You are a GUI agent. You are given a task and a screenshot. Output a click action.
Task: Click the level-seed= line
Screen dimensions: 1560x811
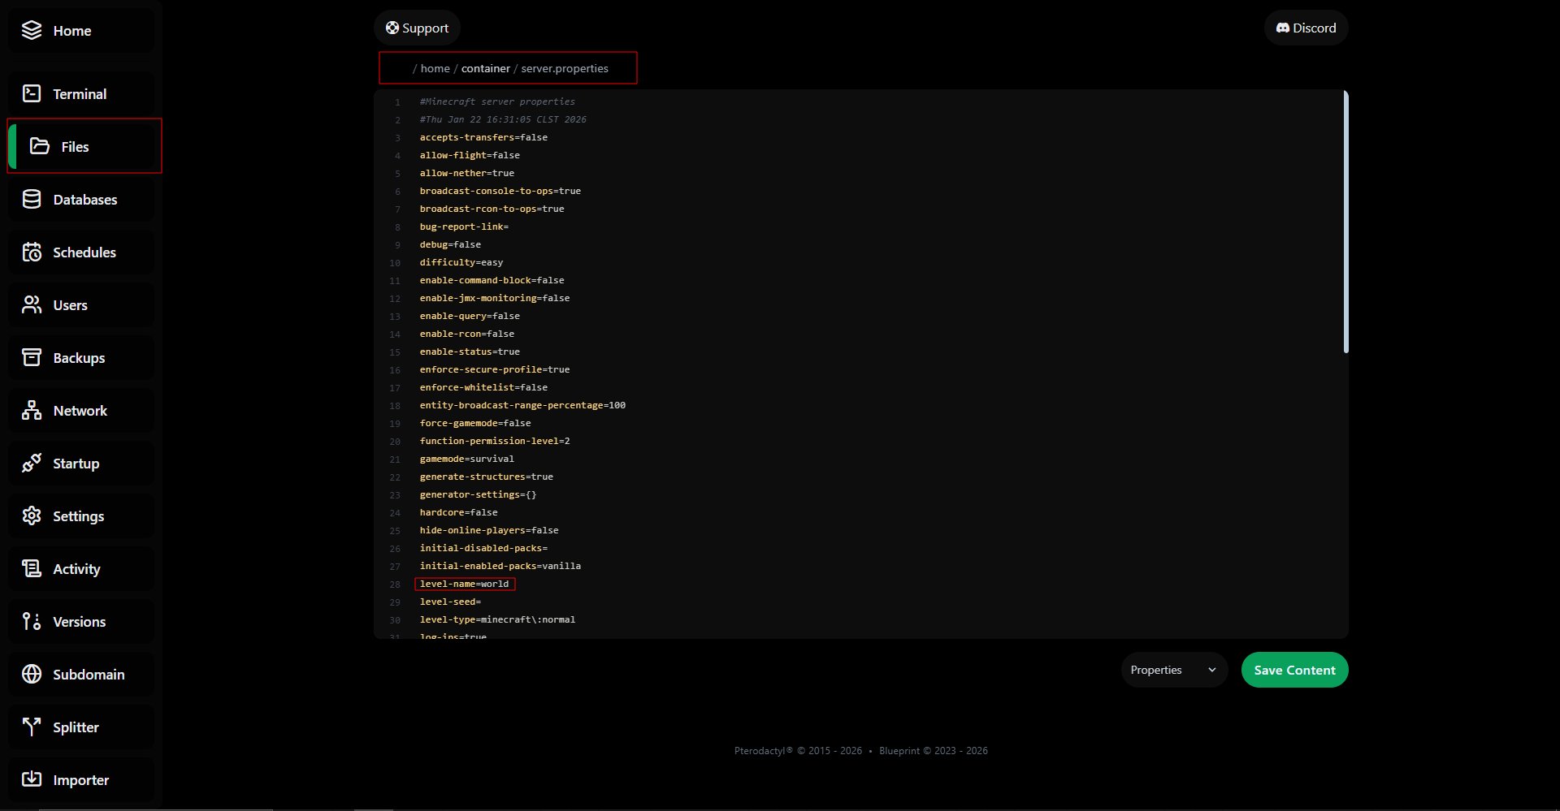coord(450,602)
